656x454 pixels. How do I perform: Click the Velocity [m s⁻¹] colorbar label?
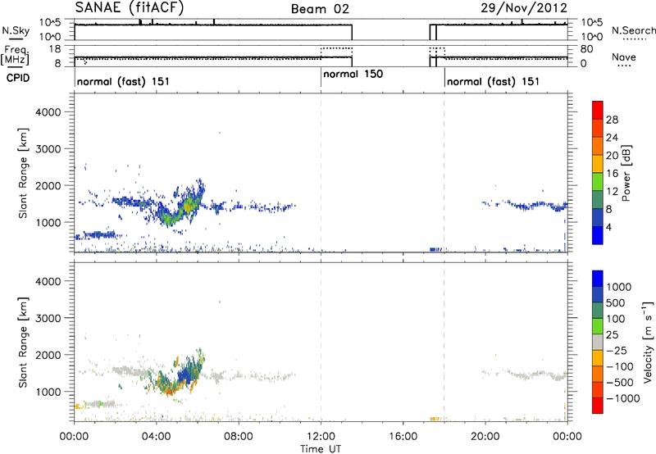[649, 343]
